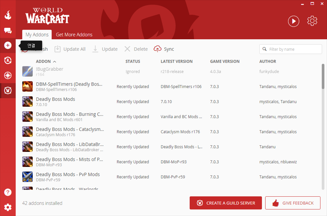This screenshot has width=327, height=216.
Task: Click the Deadly Boss Mods 7.0.10 icon
Action: point(27,101)
